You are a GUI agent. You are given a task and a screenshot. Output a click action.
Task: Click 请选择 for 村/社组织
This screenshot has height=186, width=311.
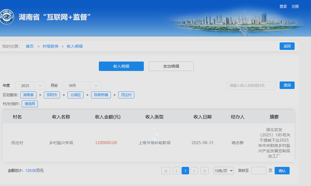pos(30,104)
